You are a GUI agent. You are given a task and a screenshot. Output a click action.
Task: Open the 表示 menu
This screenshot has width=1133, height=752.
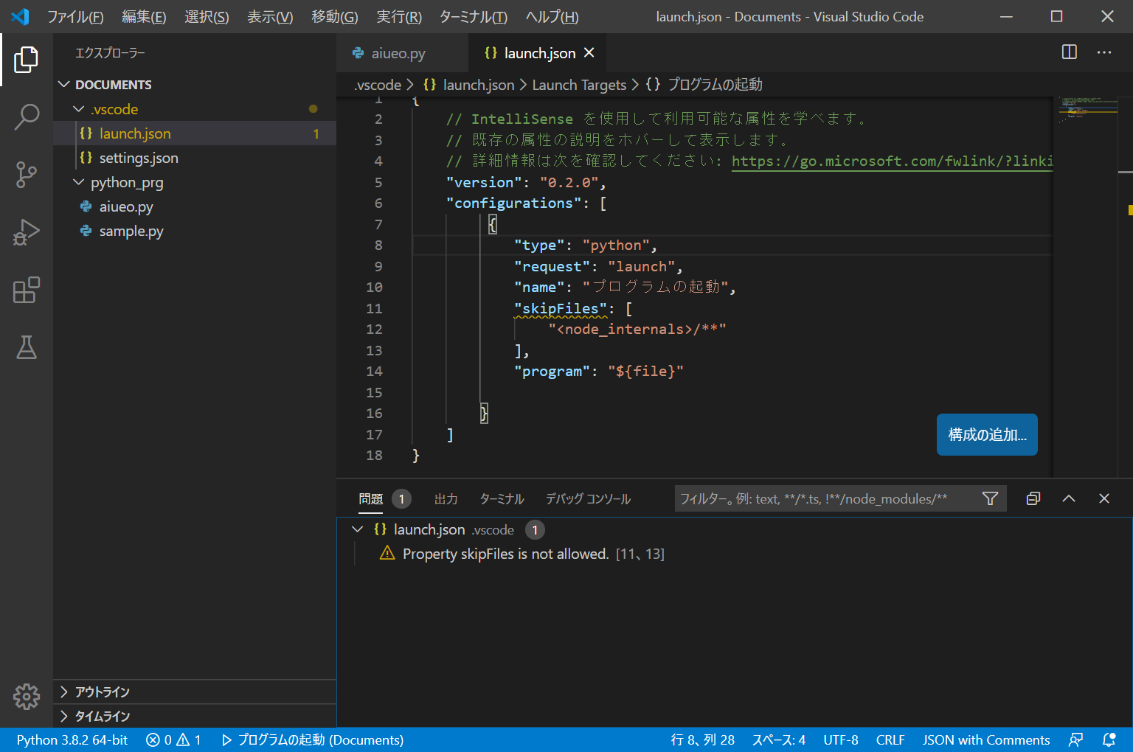click(x=268, y=16)
